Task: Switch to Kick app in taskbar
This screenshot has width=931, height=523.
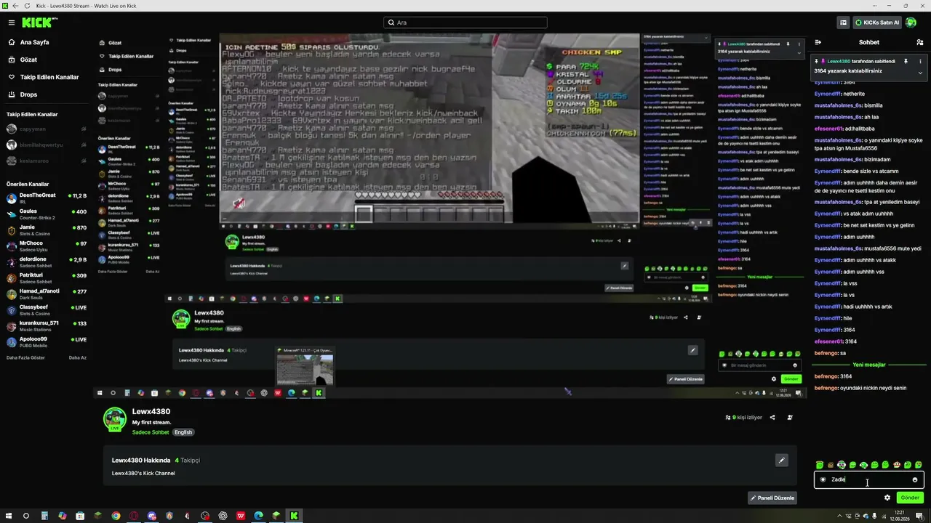Action: tap(294, 516)
